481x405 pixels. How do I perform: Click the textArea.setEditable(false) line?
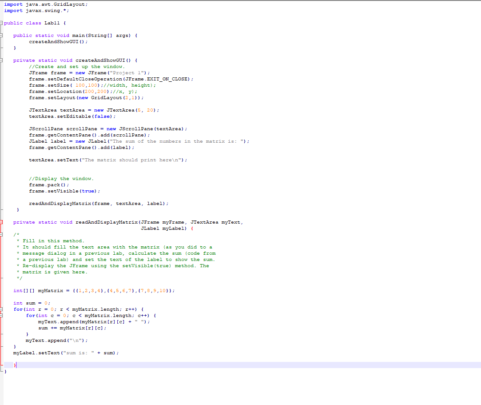point(71,116)
